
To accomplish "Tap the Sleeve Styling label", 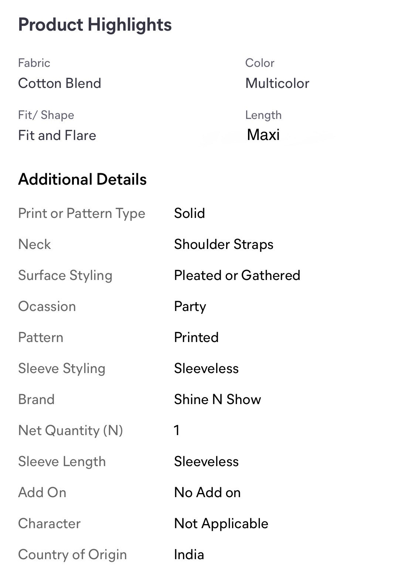I will (62, 369).
